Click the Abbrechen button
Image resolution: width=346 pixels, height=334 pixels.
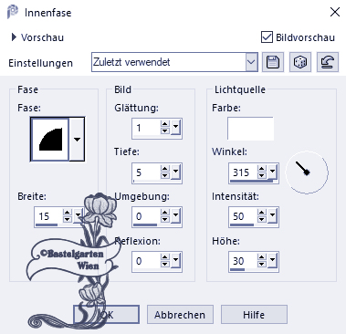pyautogui.click(x=180, y=315)
